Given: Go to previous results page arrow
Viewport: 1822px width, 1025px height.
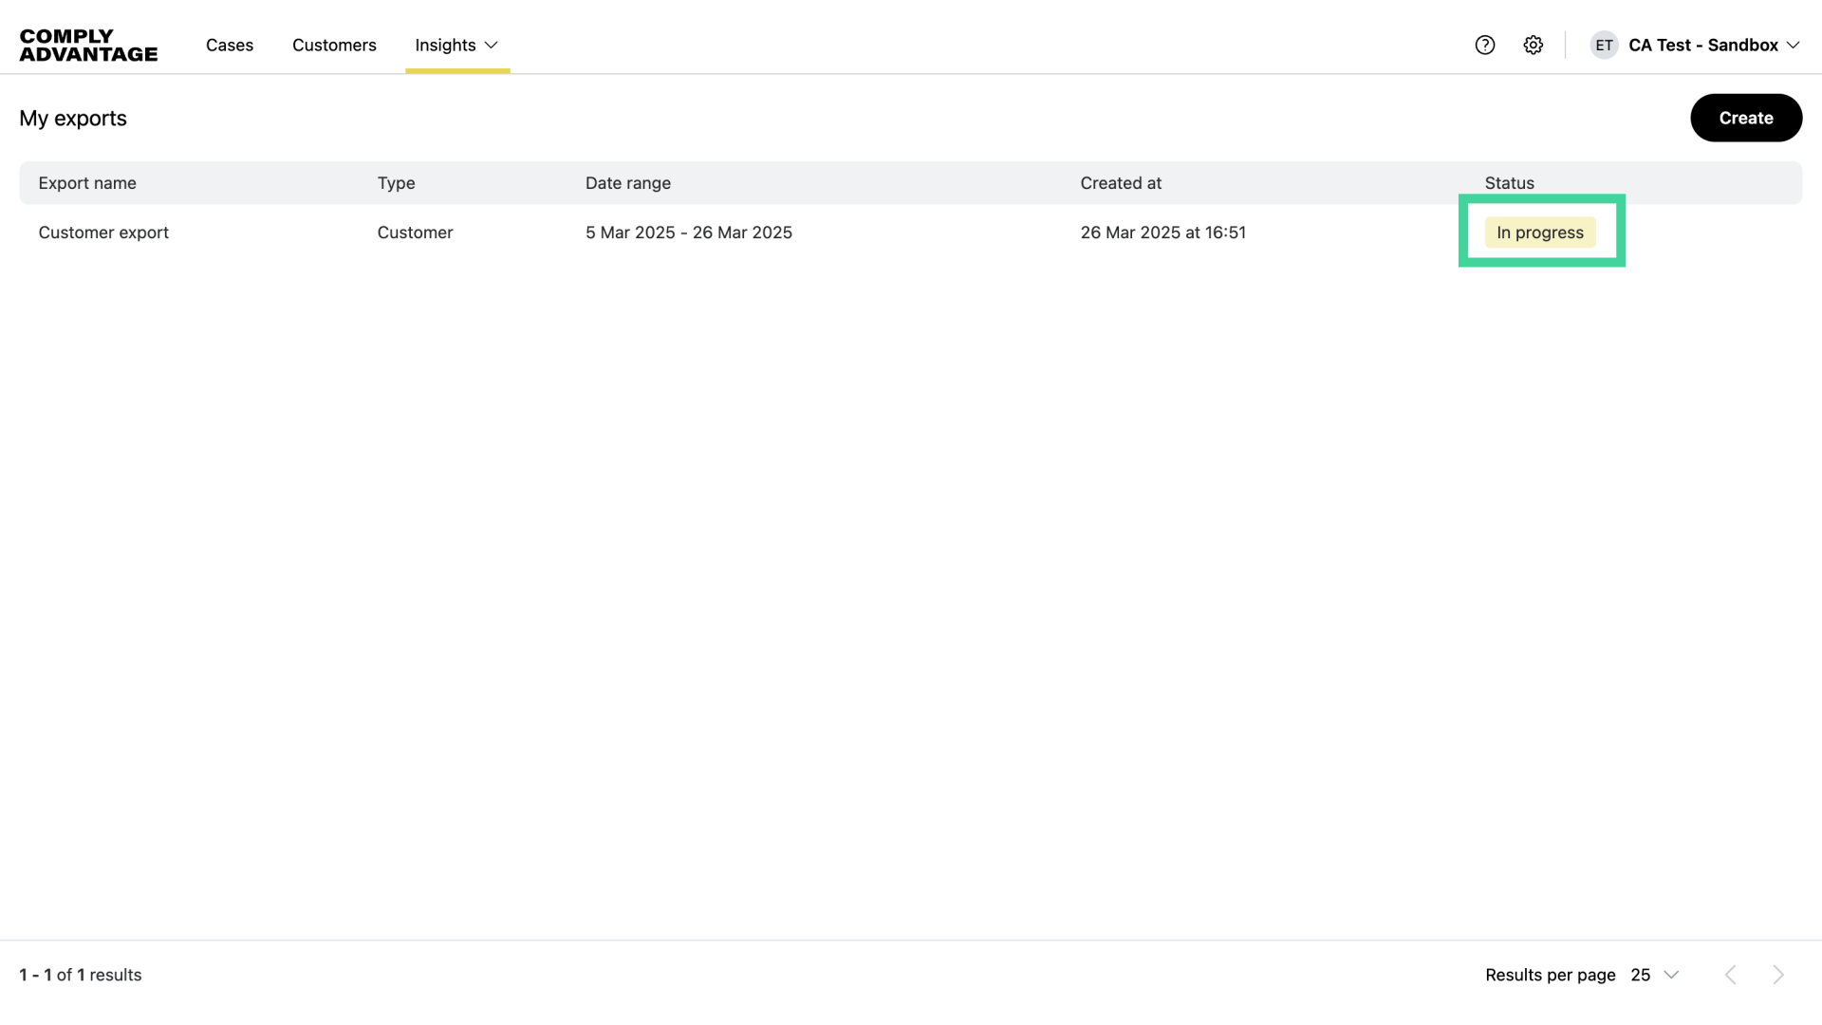Looking at the screenshot, I should click(x=1731, y=975).
